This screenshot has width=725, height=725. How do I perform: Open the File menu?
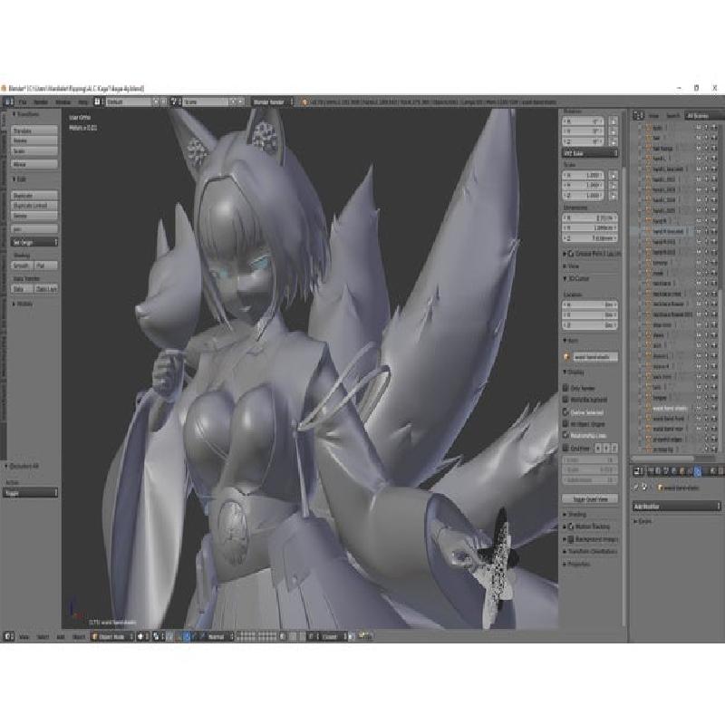[x=23, y=101]
